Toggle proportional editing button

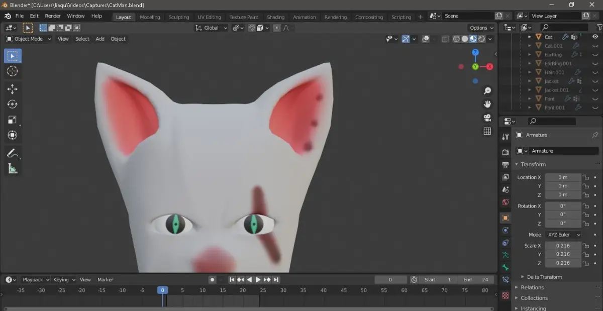(276, 28)
